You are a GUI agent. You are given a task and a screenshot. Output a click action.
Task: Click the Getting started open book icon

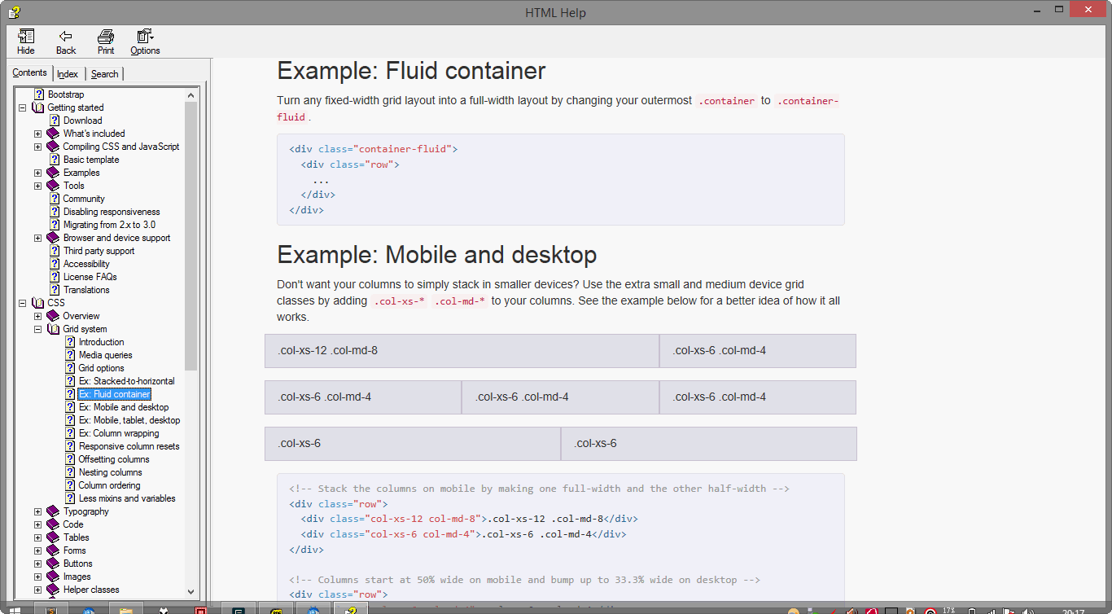tap(37, 107)
